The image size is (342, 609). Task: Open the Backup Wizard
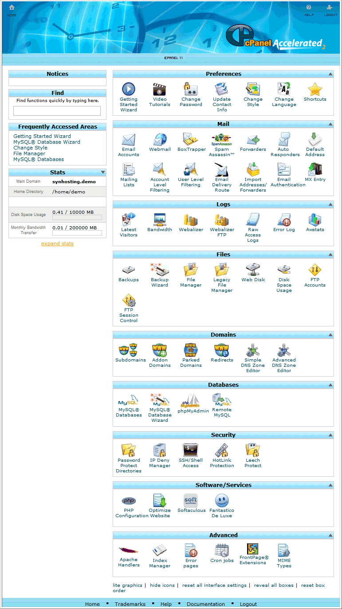(x=160, y=270)
